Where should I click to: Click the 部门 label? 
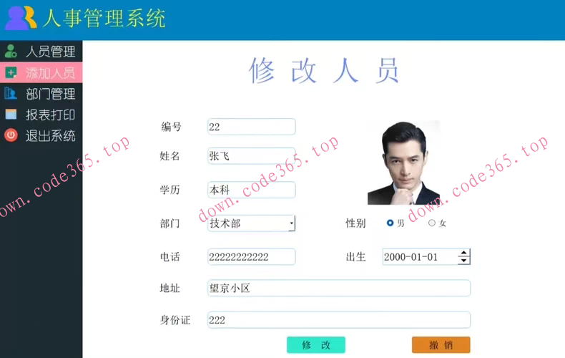pos(169,223)
